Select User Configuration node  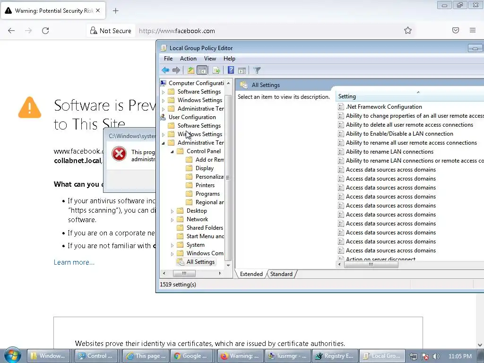click(x=192, y=117)
